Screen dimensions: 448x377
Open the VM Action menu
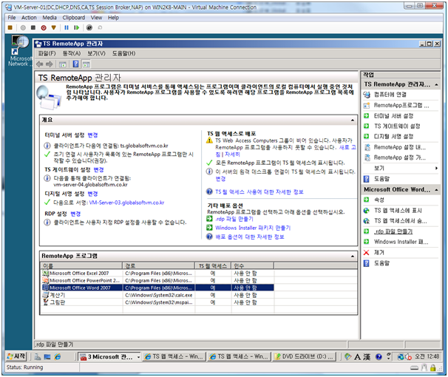[x=29, y=18]
